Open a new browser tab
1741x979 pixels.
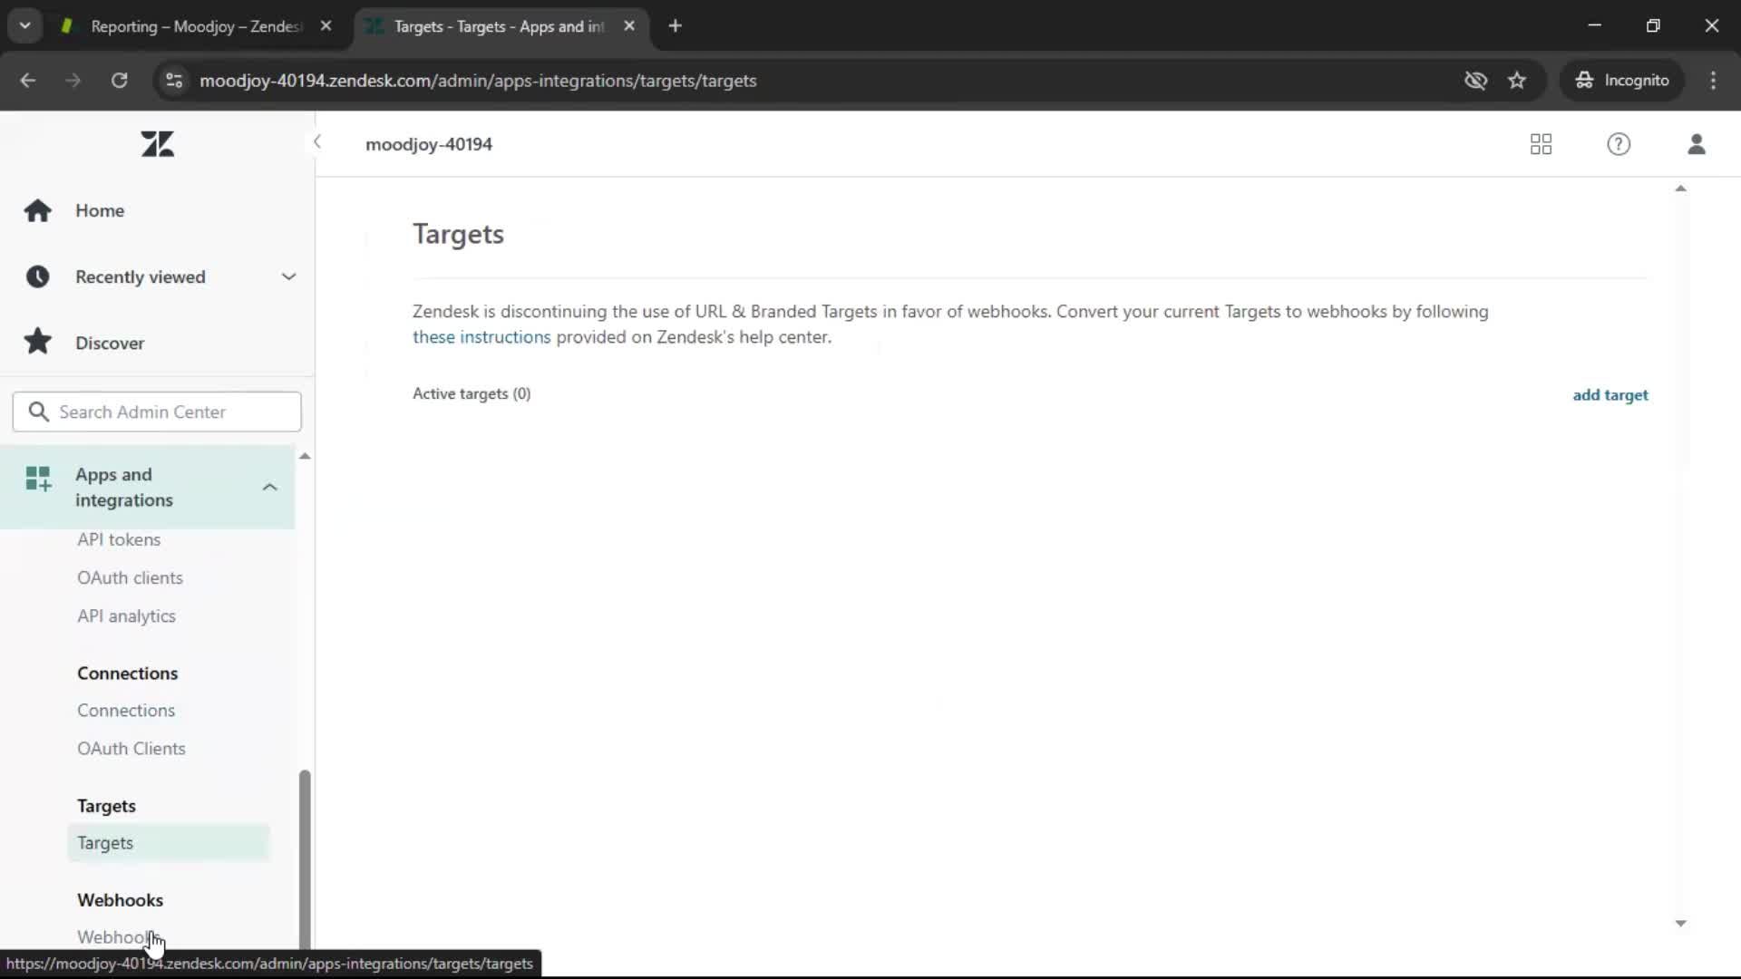pyautogui.click(x=675, y=26)
